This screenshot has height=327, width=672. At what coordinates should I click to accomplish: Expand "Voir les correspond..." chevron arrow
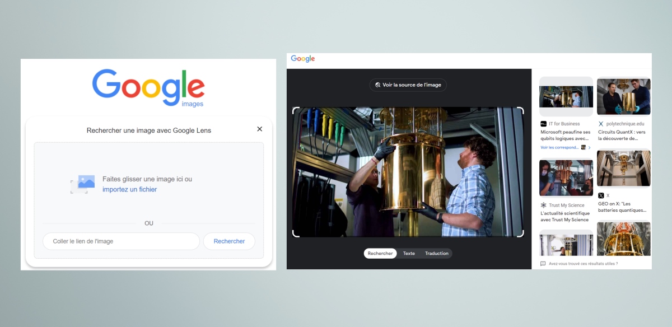click(x=589, y=147)
